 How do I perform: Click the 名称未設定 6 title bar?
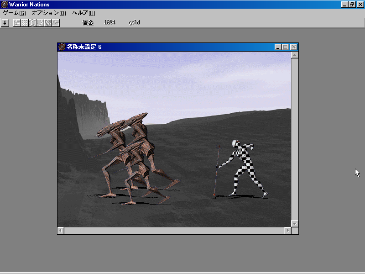pos(178,47)
